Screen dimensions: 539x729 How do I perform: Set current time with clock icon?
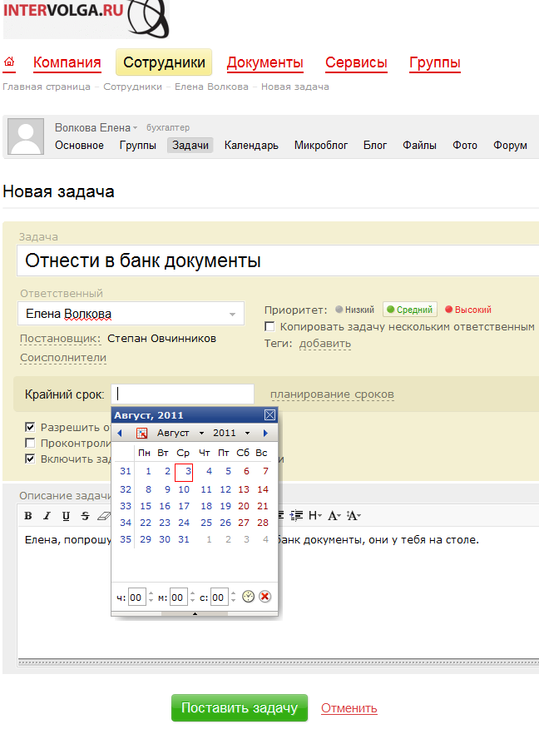click(248, 597)
